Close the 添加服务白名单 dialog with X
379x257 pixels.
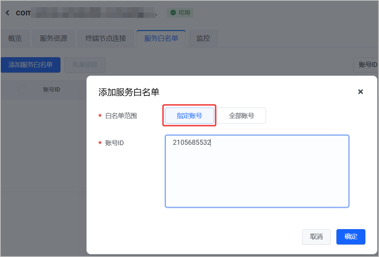click(x=360, y=92)
